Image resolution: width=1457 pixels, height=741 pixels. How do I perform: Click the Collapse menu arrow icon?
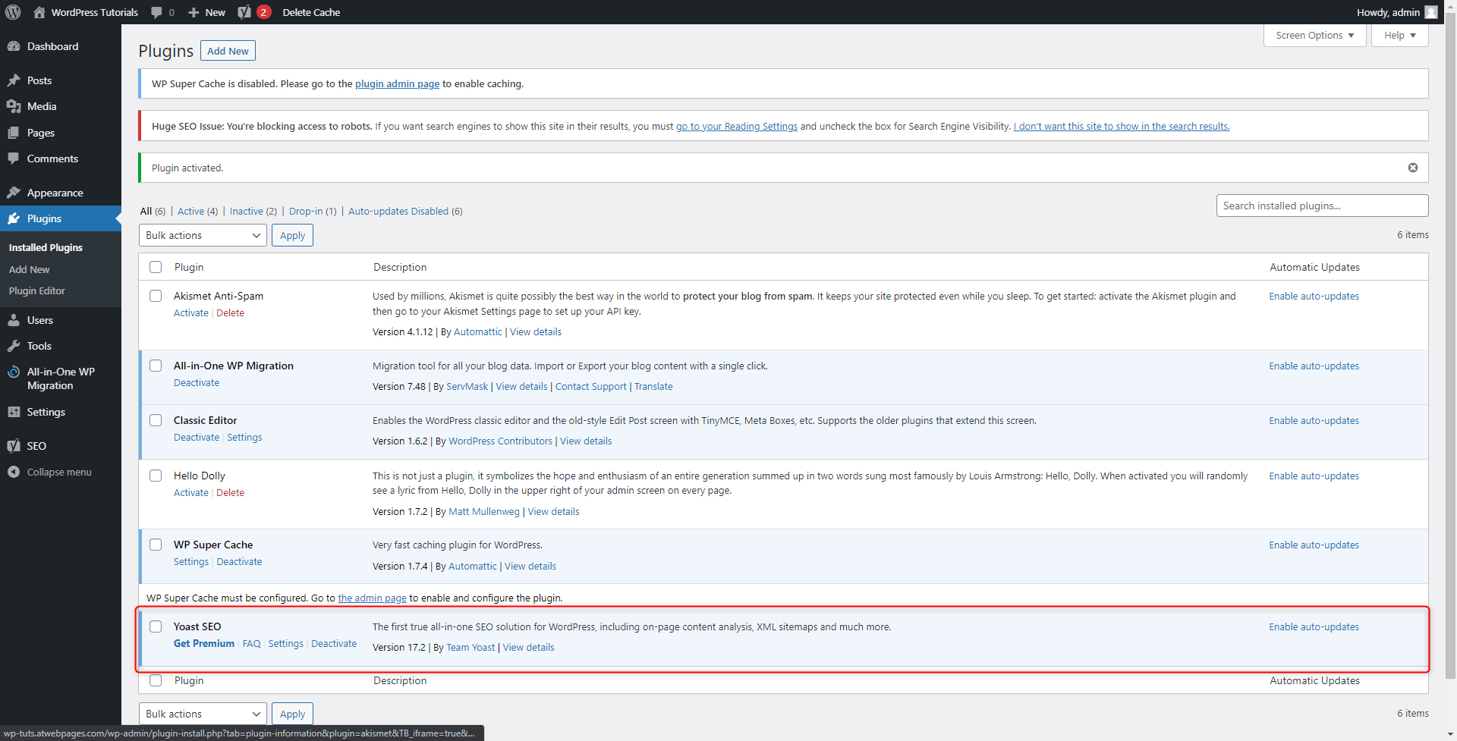14,472
